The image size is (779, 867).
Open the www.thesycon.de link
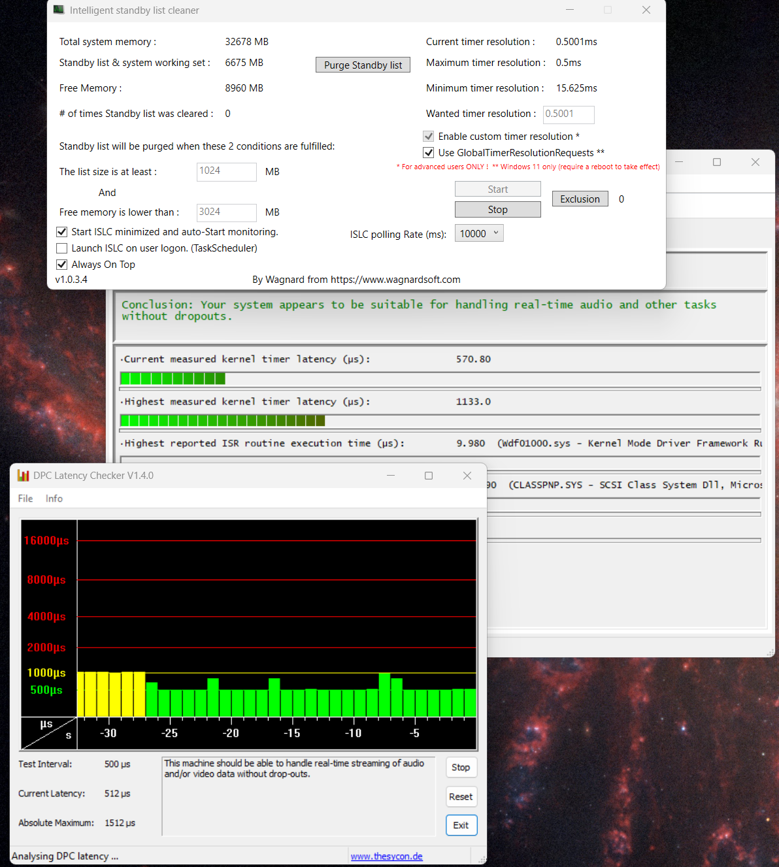387,857
